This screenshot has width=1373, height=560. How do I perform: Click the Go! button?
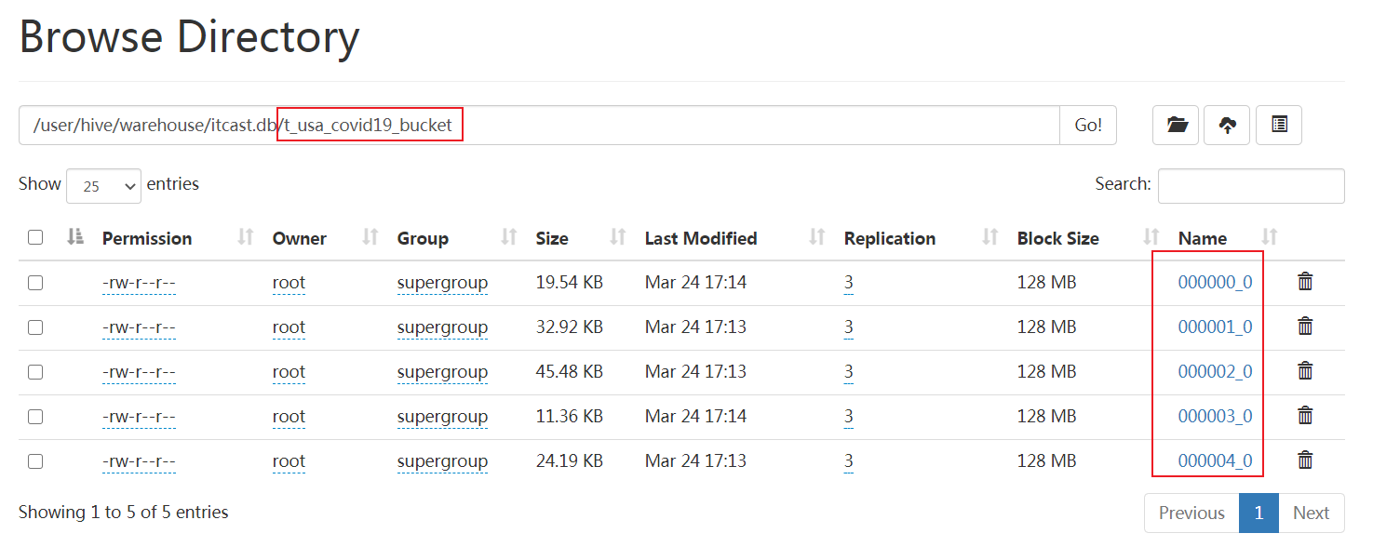(x=1088, y=125)
